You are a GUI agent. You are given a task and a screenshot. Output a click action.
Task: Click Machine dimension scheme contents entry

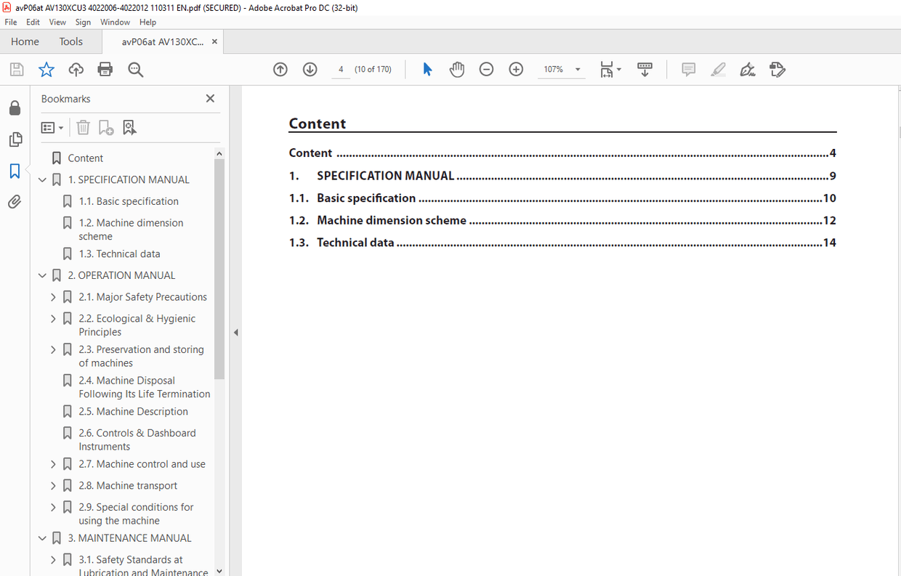click(x=392, y=220)
